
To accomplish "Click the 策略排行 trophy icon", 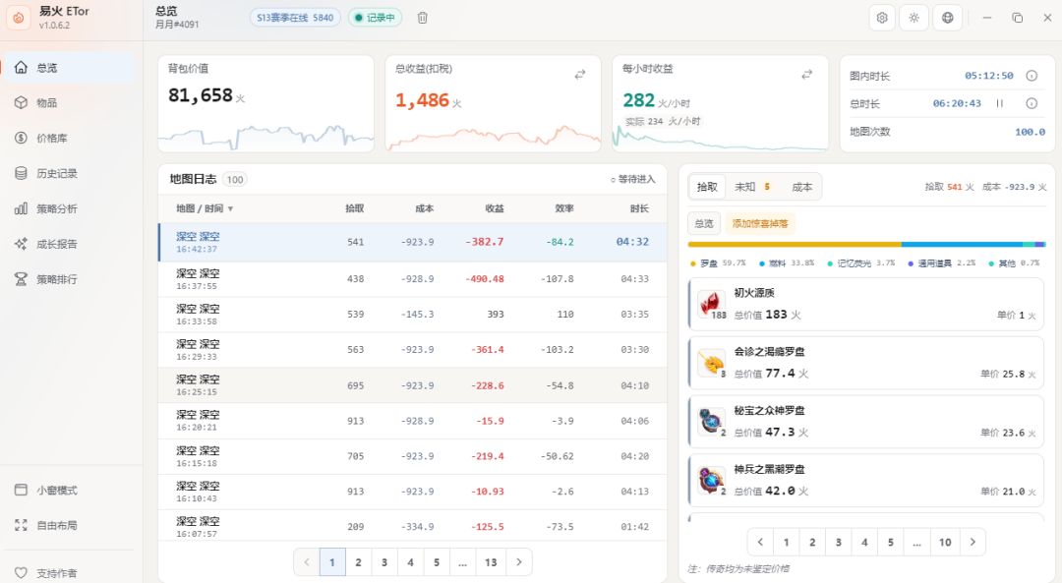I will [x=21, y=279].
